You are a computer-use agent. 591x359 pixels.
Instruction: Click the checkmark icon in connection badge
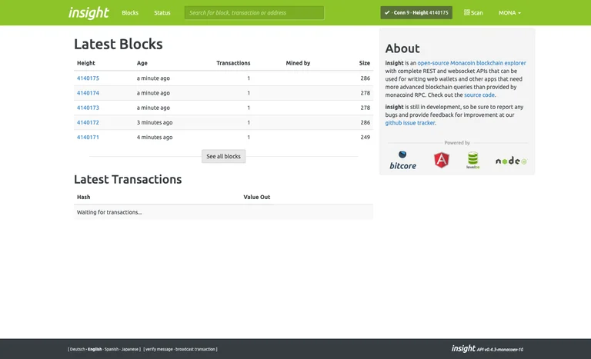tap(387, 13)
